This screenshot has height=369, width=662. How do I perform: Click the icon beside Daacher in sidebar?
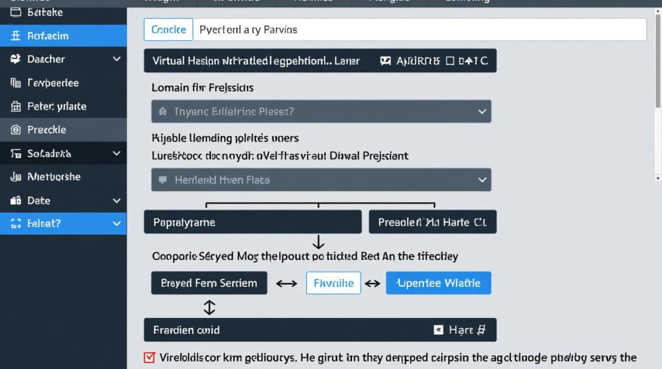click(15, 59)
